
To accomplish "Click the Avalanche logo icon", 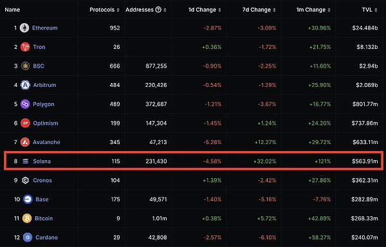I will (25, 142).
